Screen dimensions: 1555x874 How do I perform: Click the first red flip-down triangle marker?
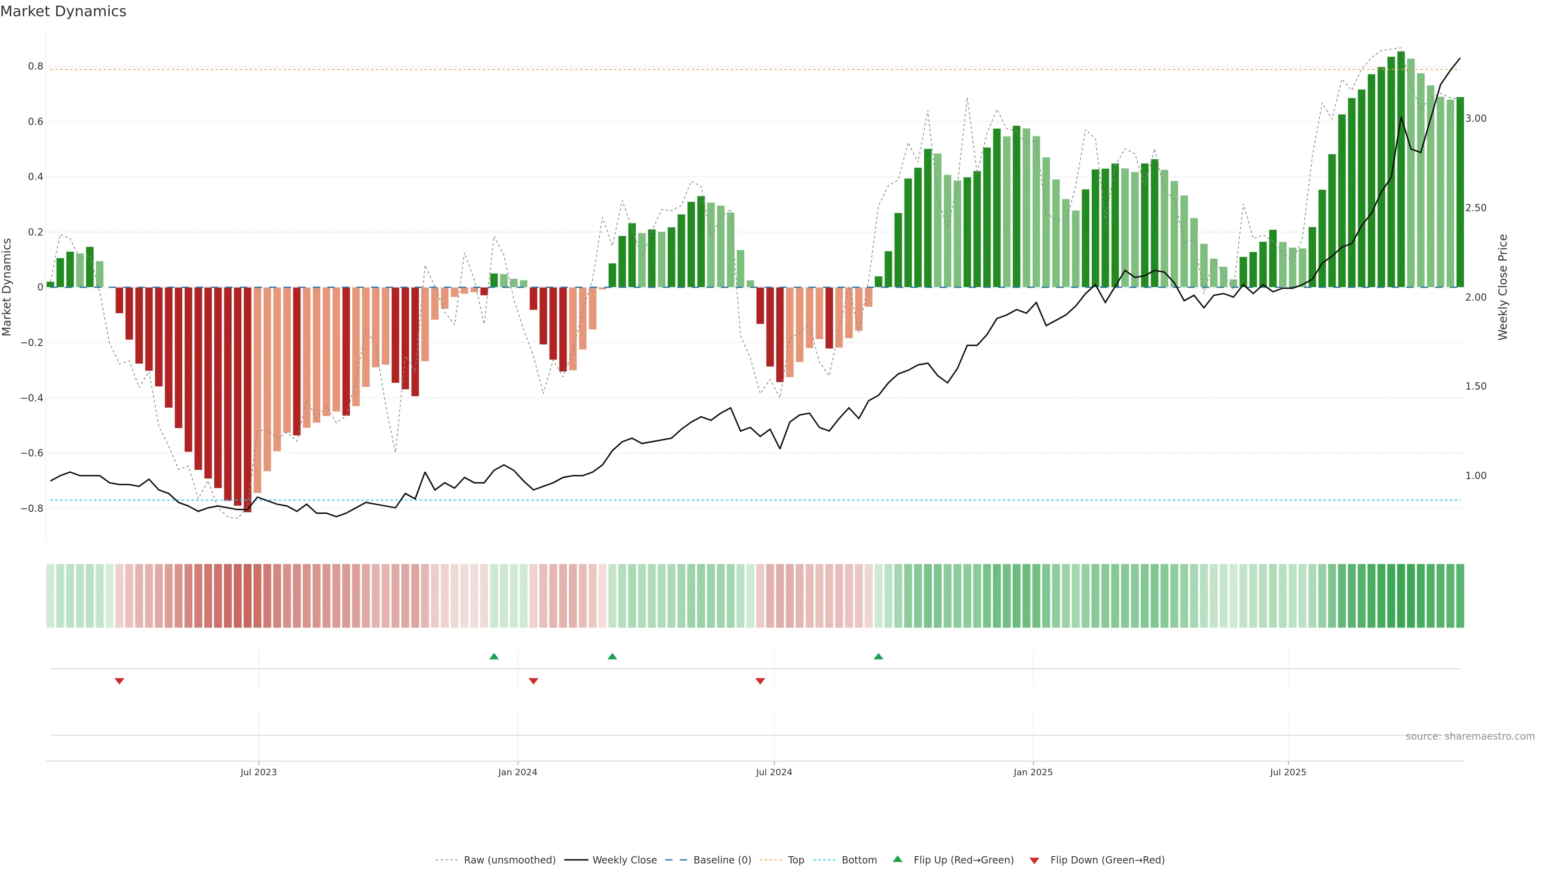(x=119, y=681)
